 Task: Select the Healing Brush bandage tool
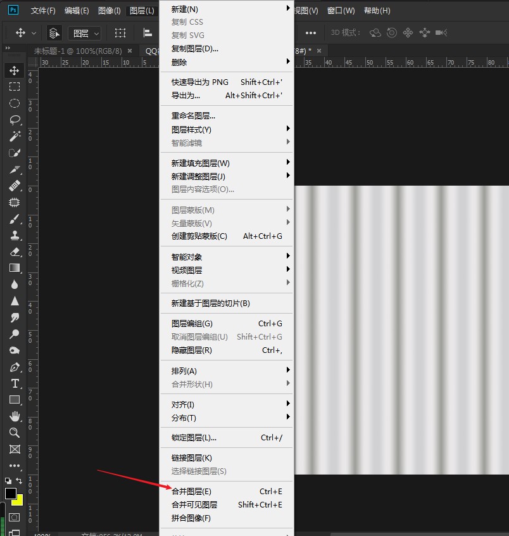[x=15, y=186]
